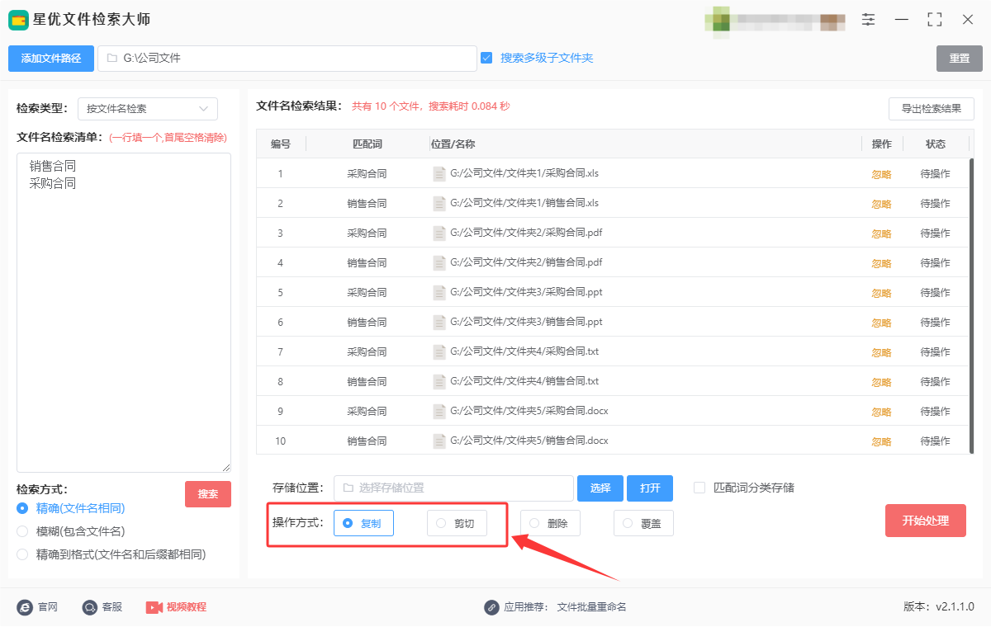
Task: Click the file icon of 采购合同.xls row
Action: tap(439, 174)
